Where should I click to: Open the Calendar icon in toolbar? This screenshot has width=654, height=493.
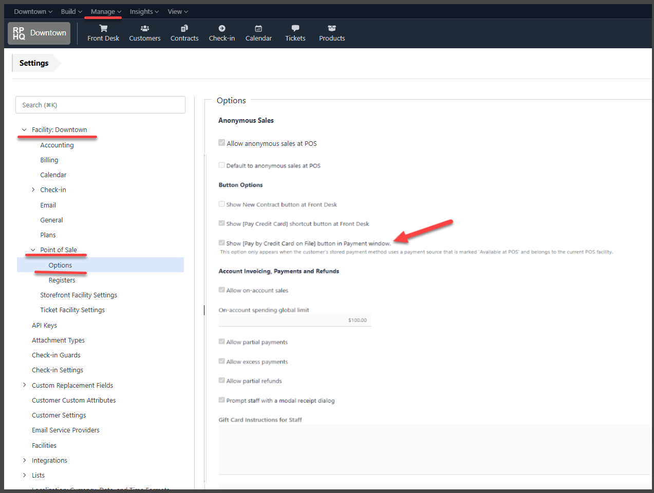(258, 29)
